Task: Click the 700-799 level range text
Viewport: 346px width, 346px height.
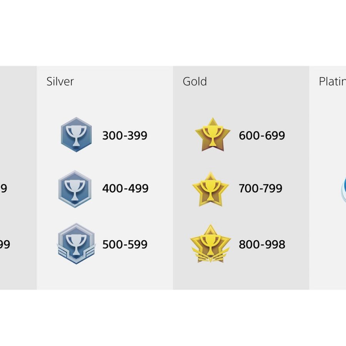Action: (x=260, y=188)
